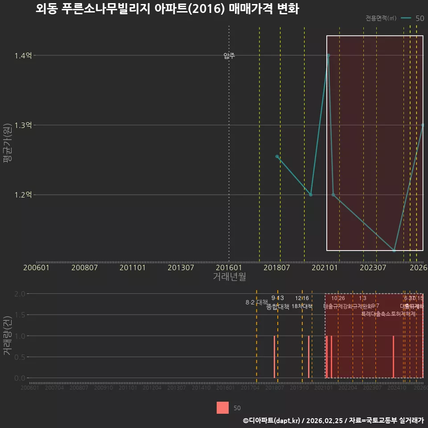
Task: Click the 12·16 policy date label
Action: click(302, 298)
